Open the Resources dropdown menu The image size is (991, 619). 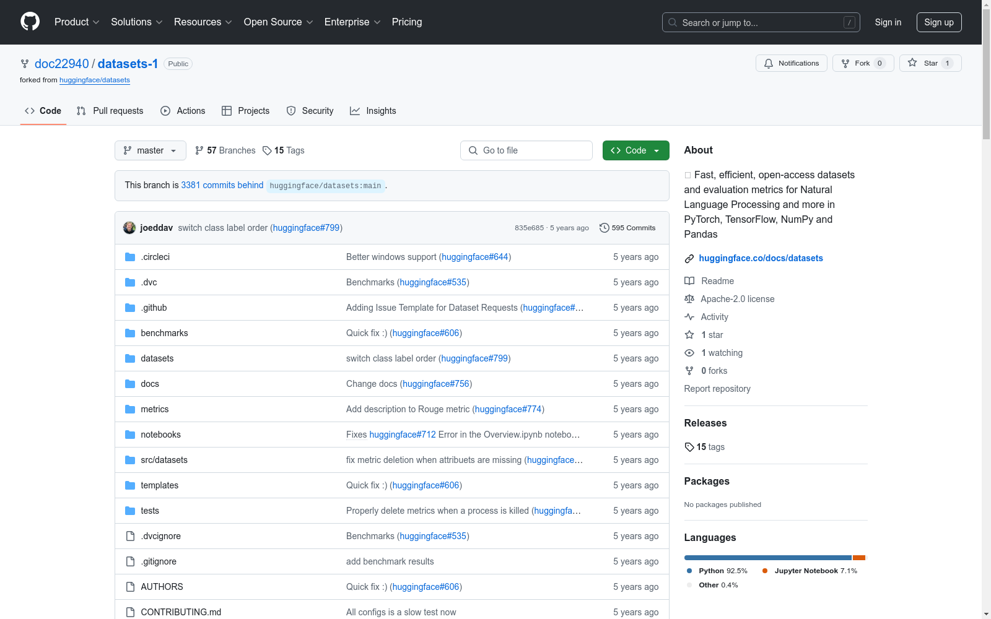point(203,22)
